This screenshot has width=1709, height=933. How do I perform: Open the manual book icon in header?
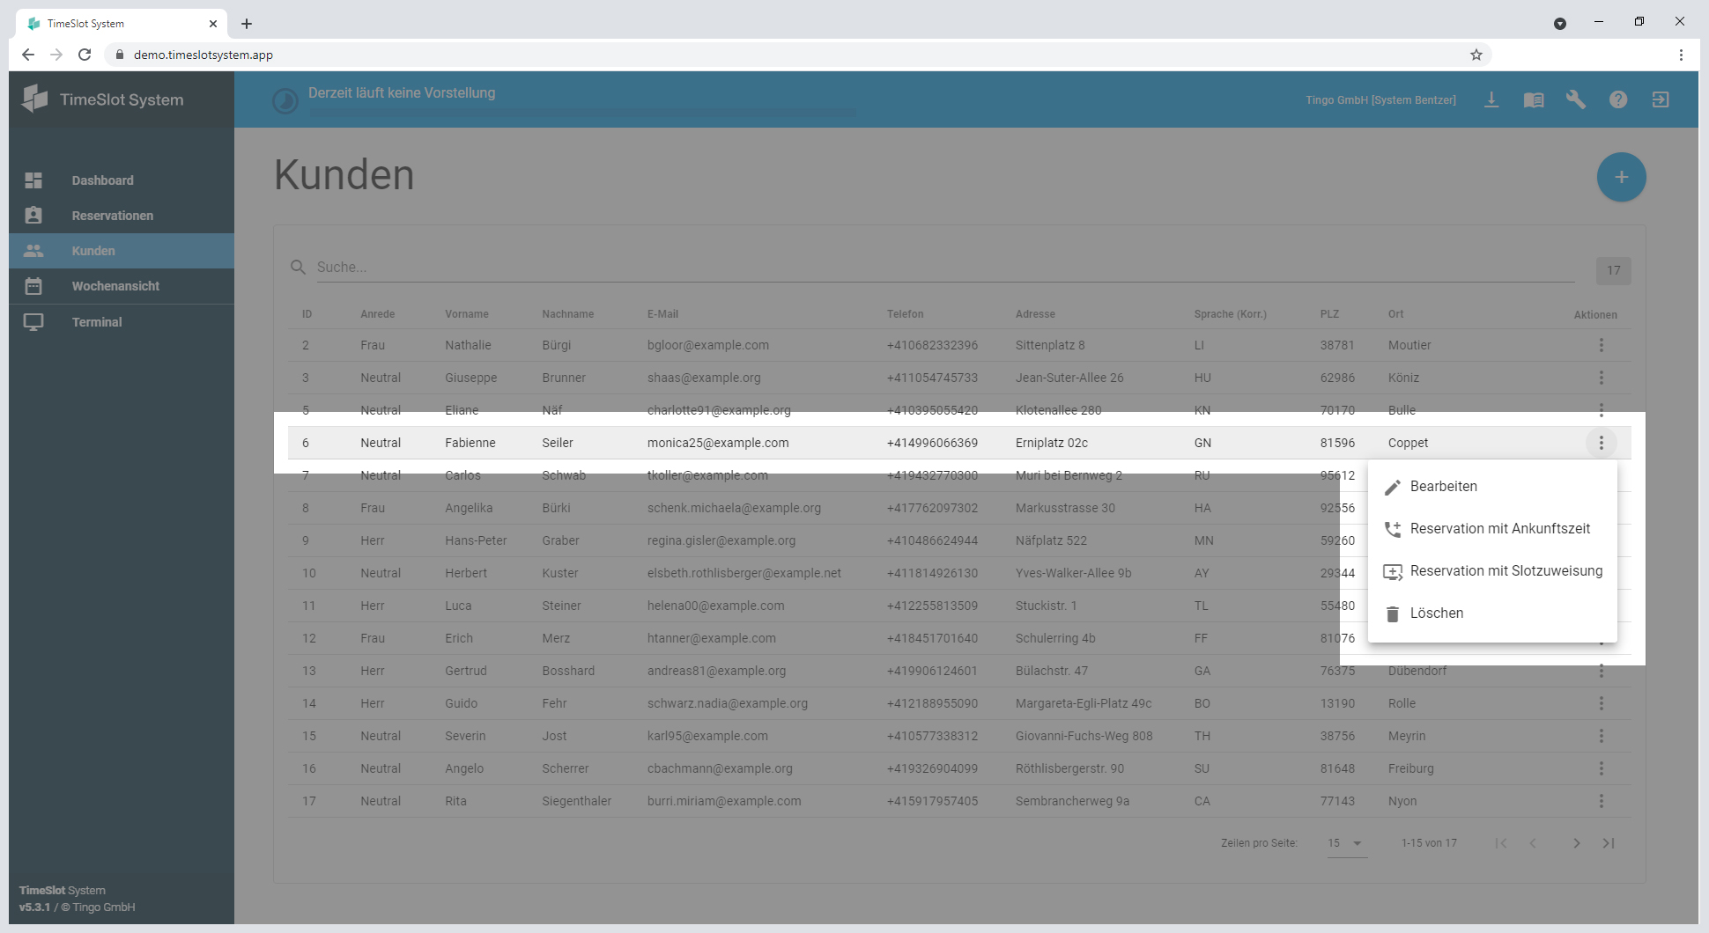tap(1534, 99)
